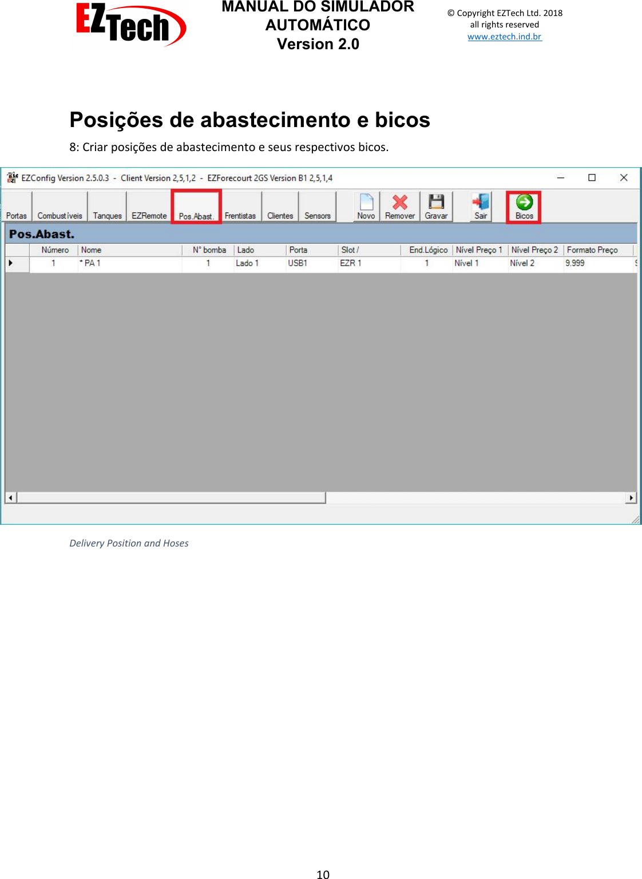Click the Nível Preço 1 column header

(x=481, y=250)
